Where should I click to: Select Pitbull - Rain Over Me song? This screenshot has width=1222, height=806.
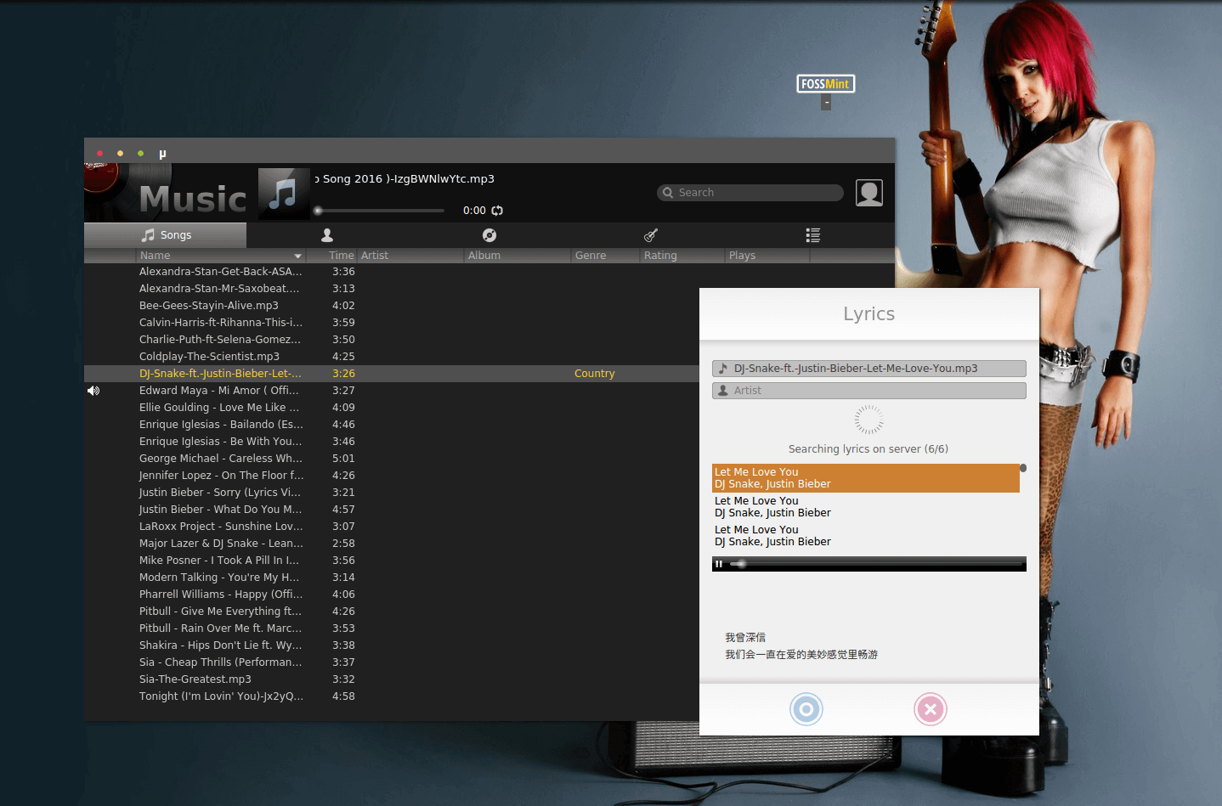pos(221,628)
